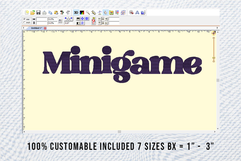Align objects to horizontal center
This screenshot has height=161, width=241.
tap(103, 19)
